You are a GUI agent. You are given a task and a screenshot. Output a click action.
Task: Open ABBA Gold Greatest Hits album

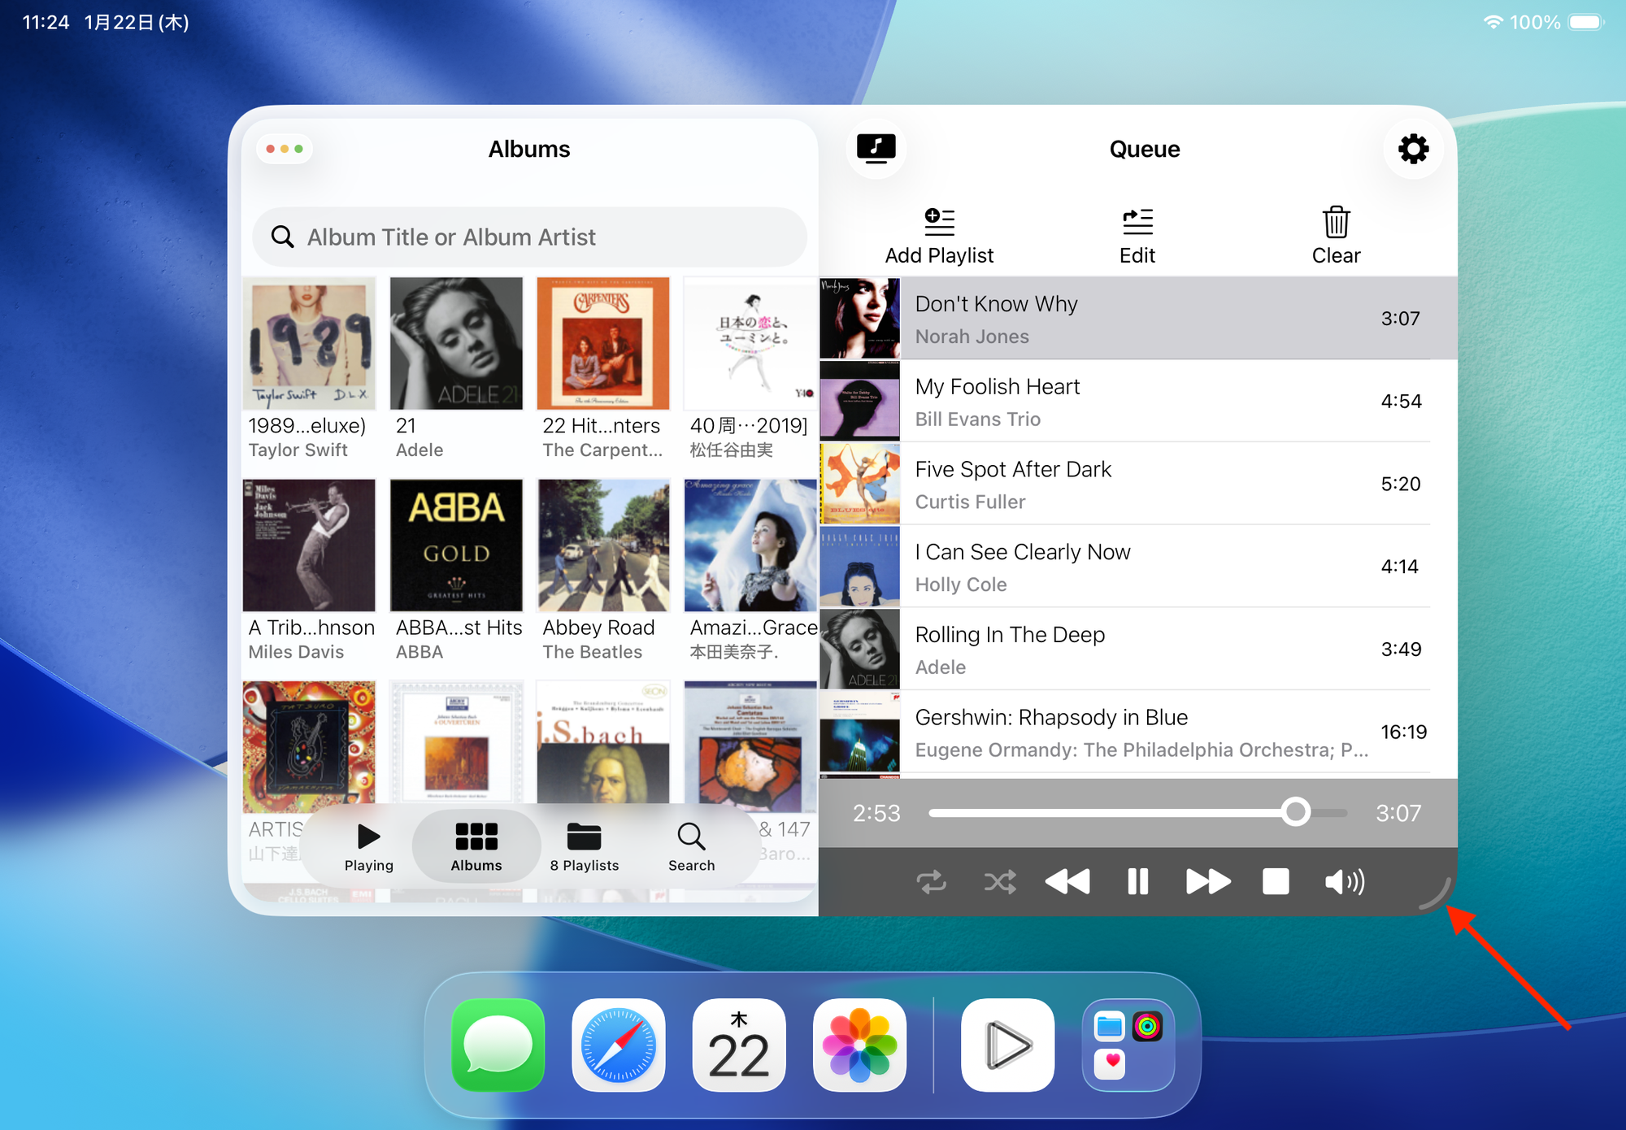[456, 545]
